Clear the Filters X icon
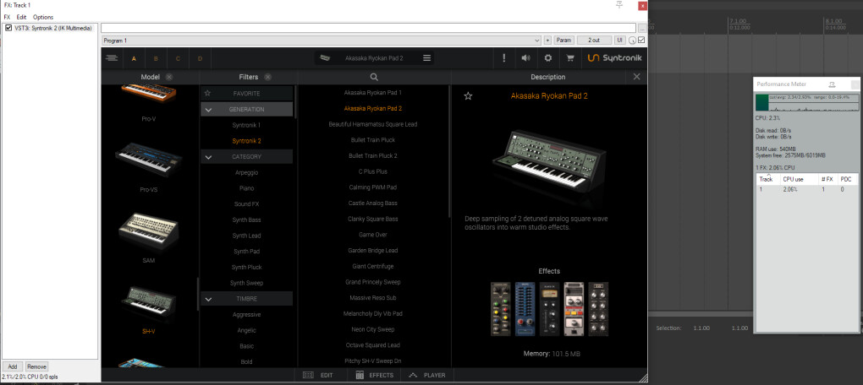 [268, 77]
